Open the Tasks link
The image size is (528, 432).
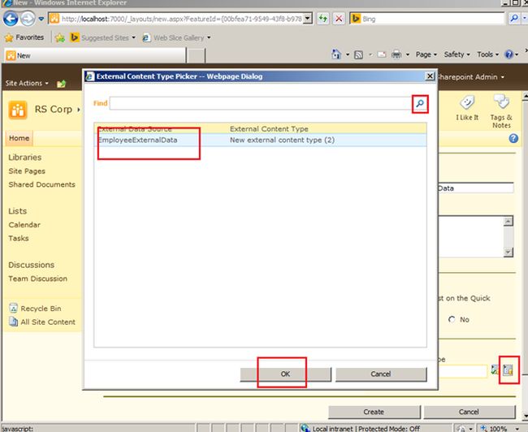click(x=19, y=238)
